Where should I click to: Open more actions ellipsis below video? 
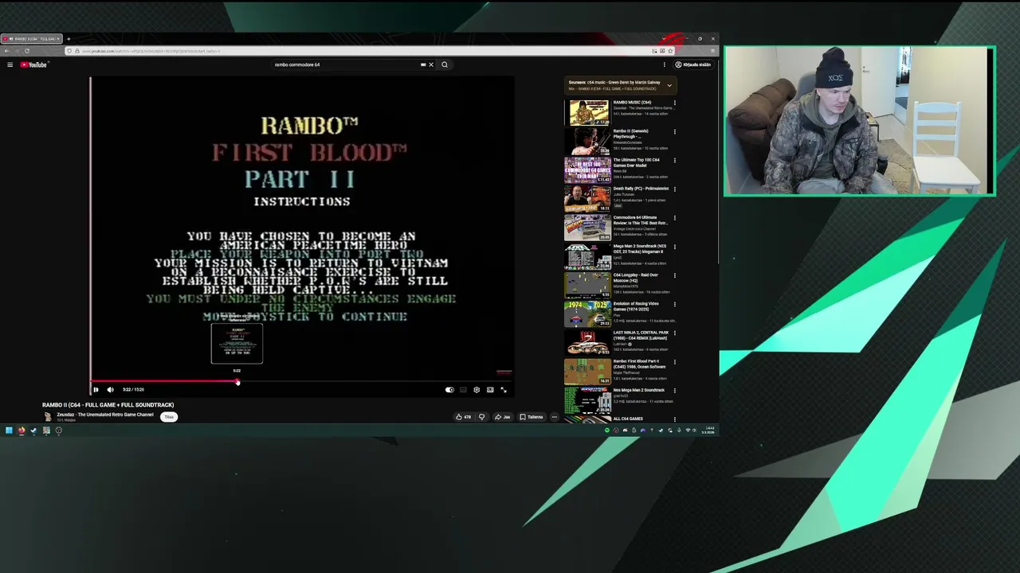[555, 417]
